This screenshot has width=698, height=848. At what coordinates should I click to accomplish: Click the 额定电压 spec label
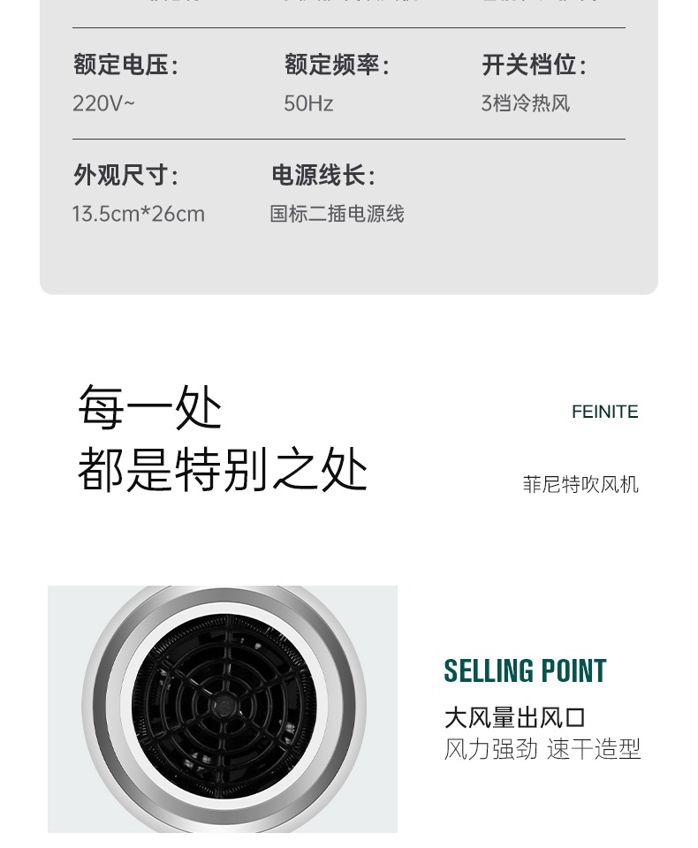pos(125,65)
